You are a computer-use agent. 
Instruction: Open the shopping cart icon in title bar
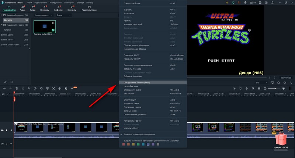click(x=239, y=3)
